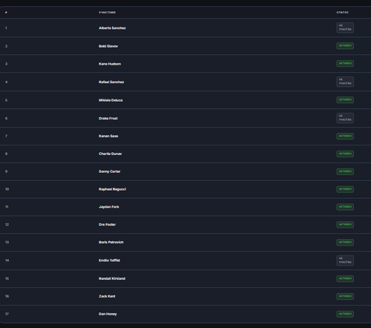Screen dimensions: 371x328
Task: Click row number 16 beside Zack Kent
Action: [x=7, y=296]
